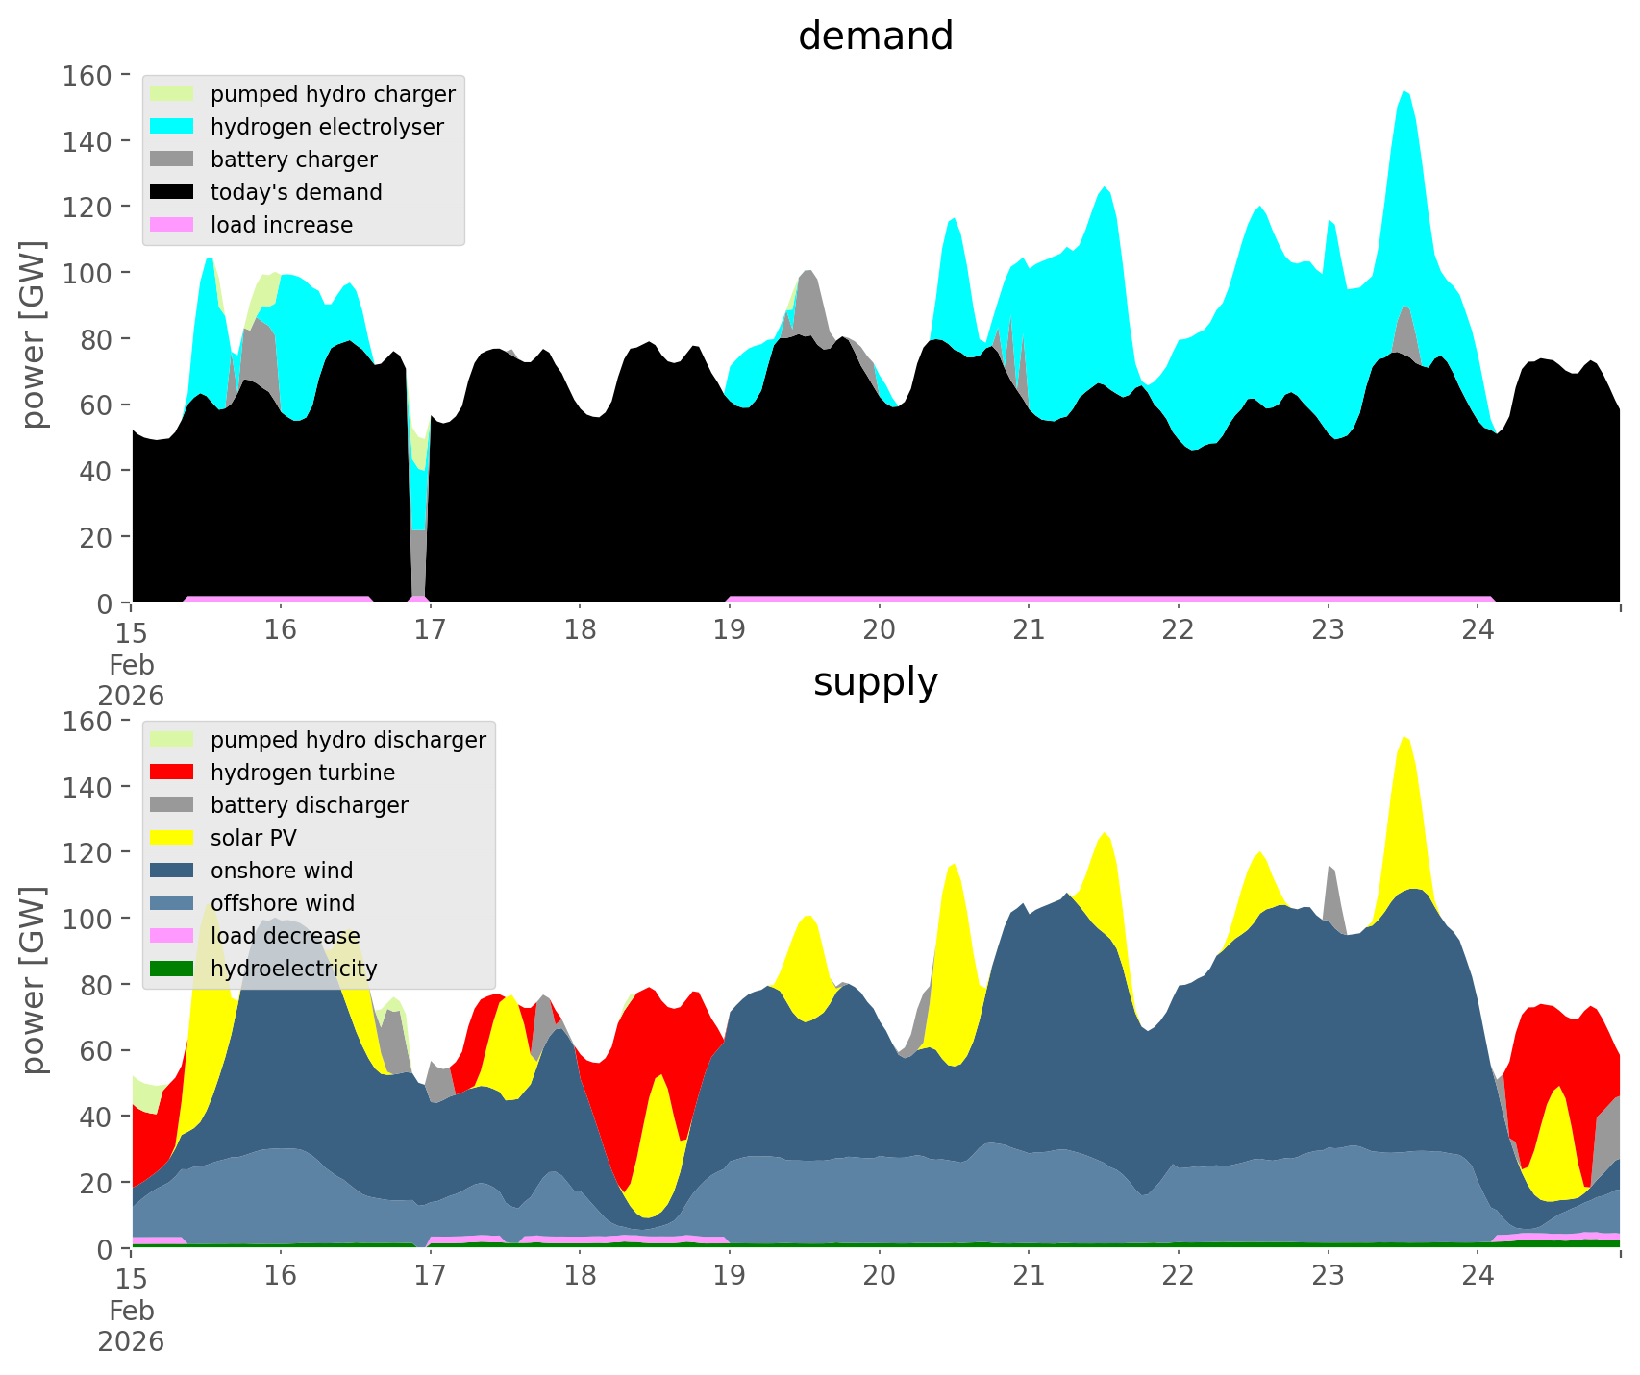Click the 'demand' chart title
Screen dimensions: 1640x1375
[875, 37]
